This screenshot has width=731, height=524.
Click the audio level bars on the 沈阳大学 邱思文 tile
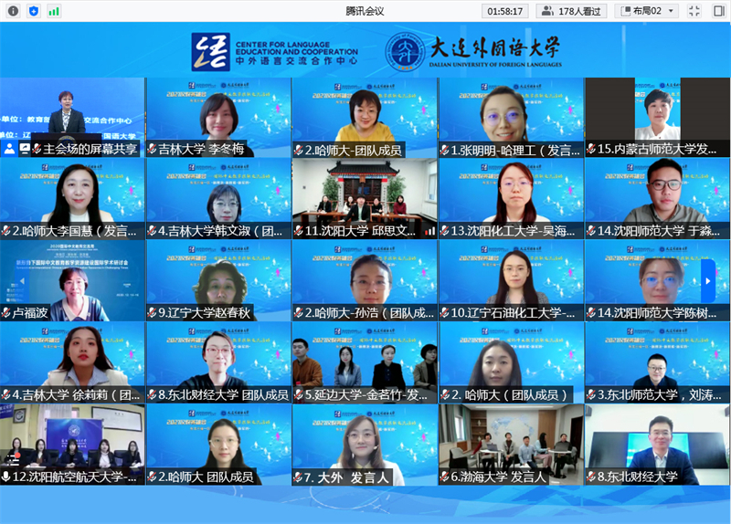[430, 231]
